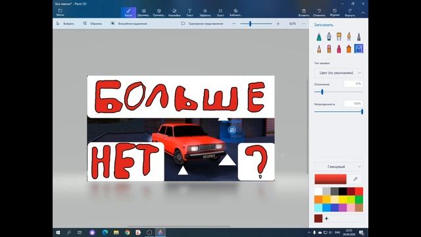This screenshot has width=421, height=237.
Task: Select the Watercolor brush tool
Action: click(x=349, y=37)
